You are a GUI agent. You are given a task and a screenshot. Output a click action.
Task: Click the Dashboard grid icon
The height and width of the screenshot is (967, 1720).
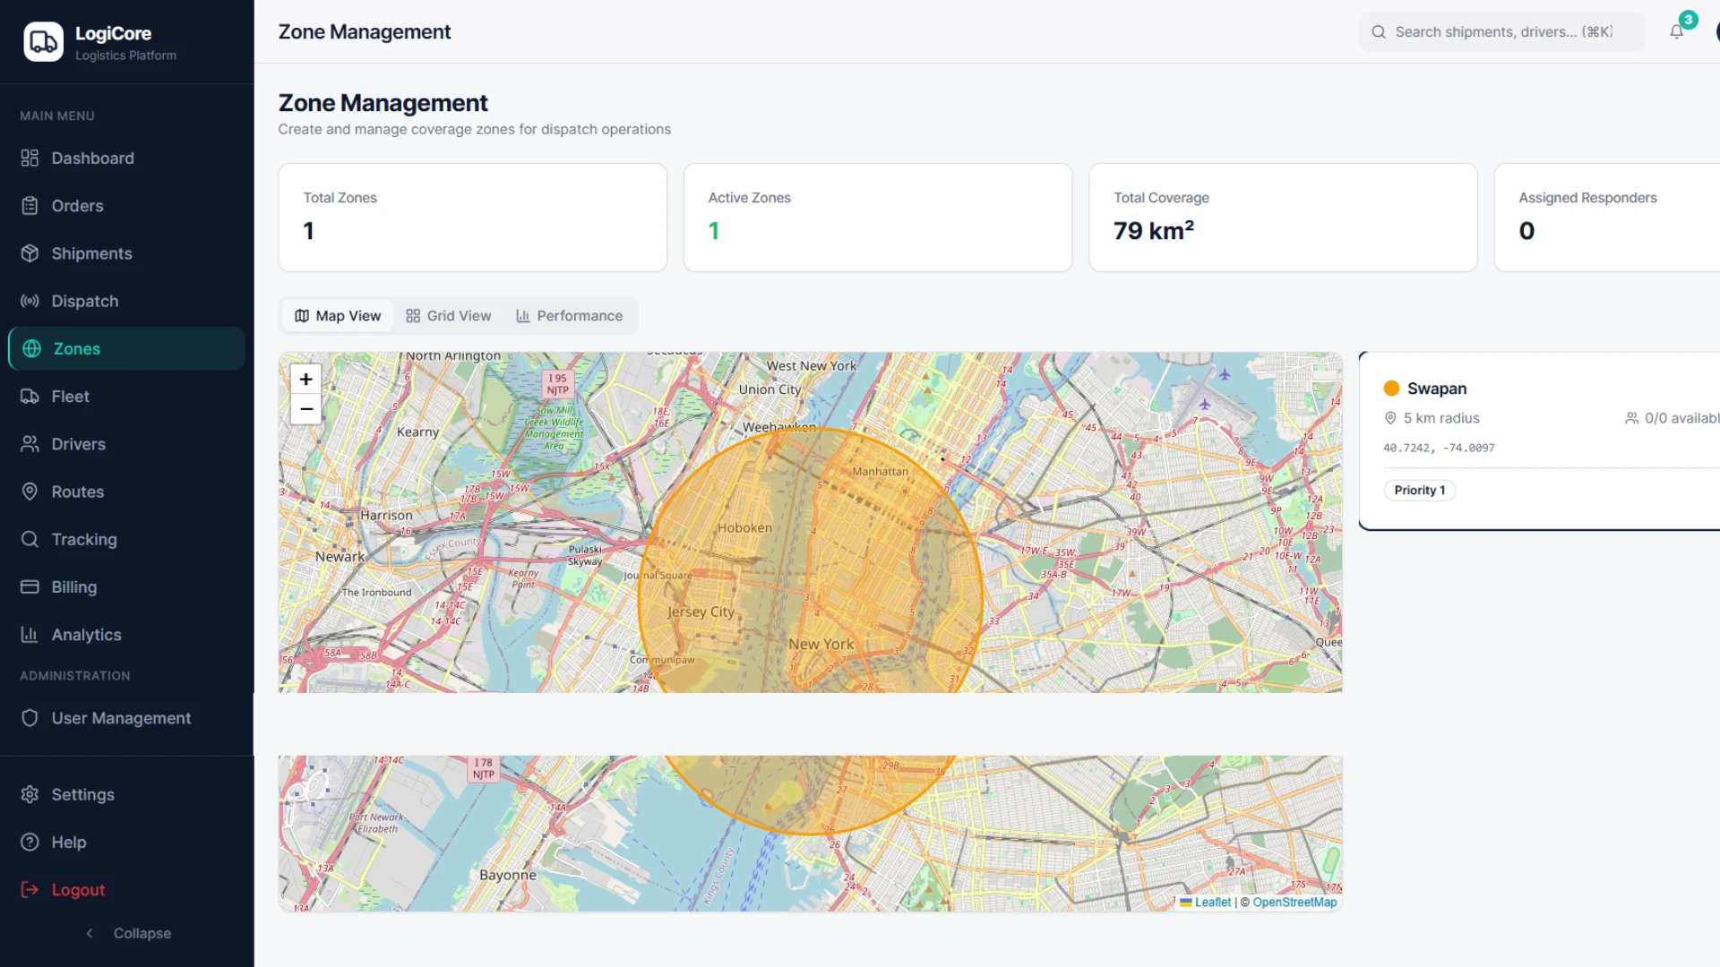click(30, 158)
